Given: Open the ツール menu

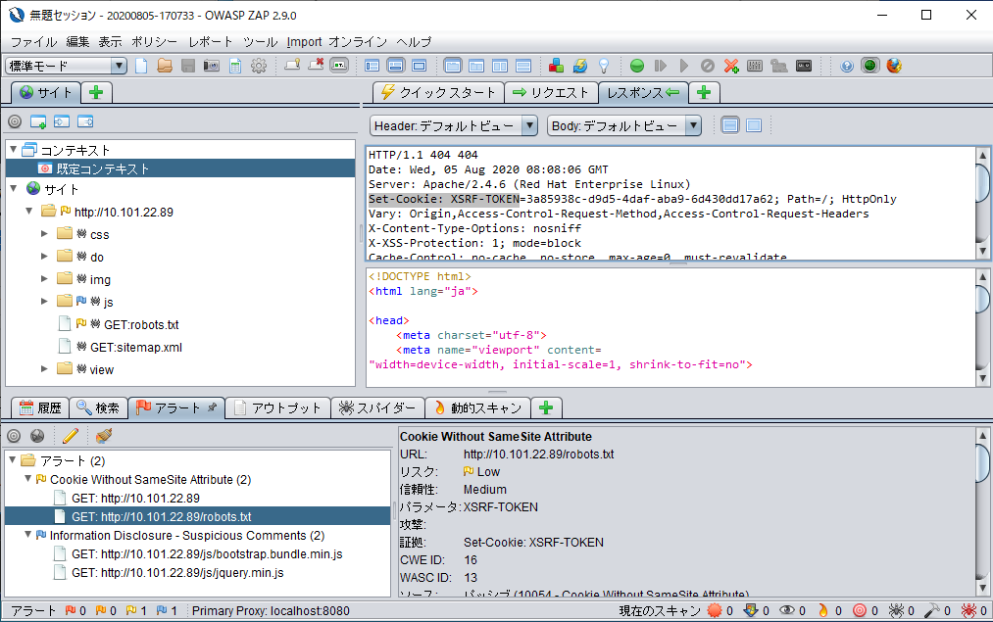Looking at the screenshot, I should [x=261, y=42].
